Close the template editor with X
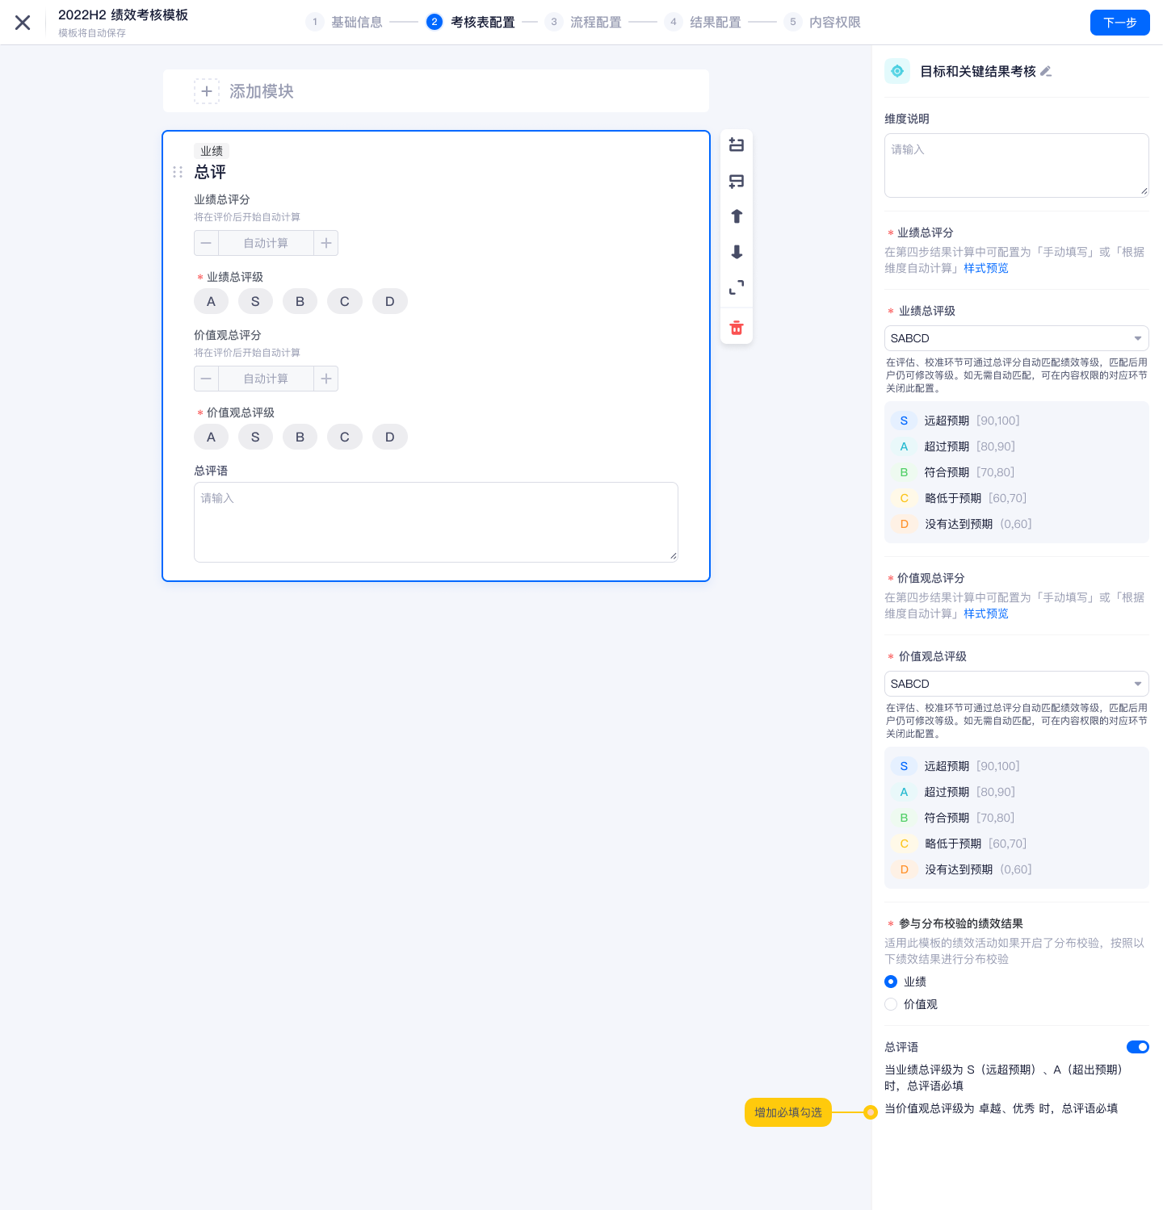 click(23, 23)
